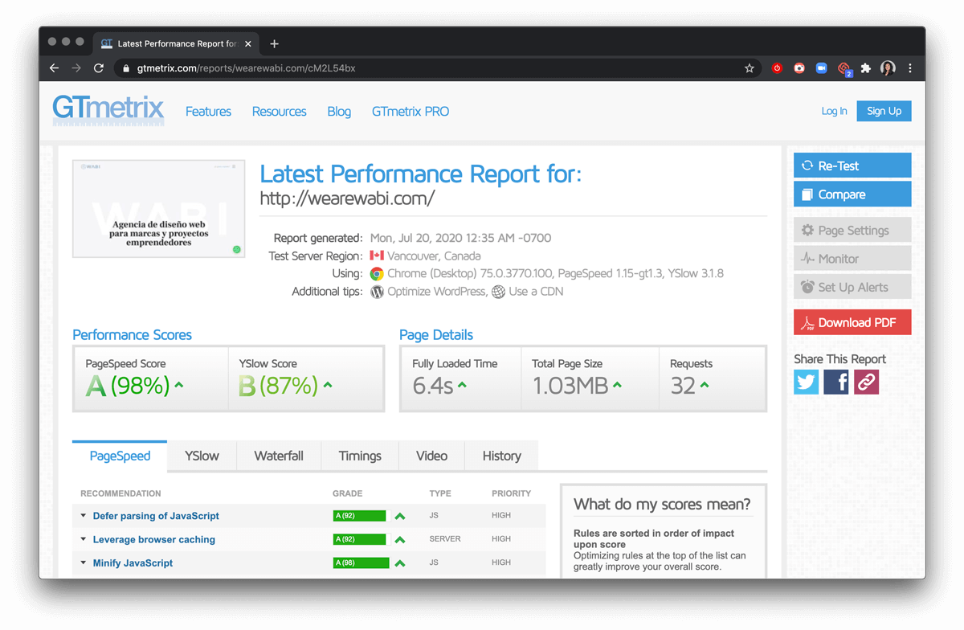Click green arrow beside Fully Loaded Time
This screenshot has height=630, width=964.
(463, 386)
